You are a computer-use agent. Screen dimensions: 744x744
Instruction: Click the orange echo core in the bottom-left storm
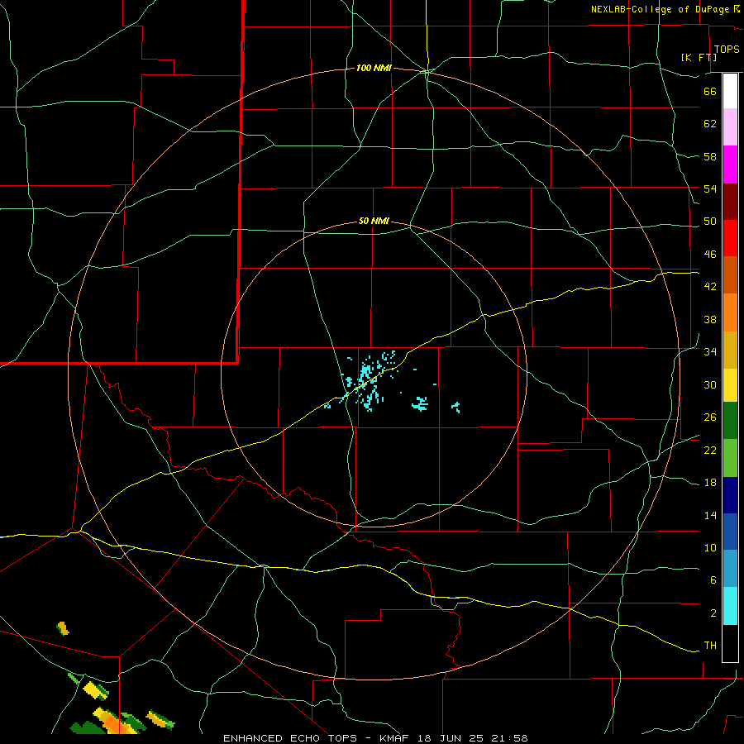pyautogui.click(x=115, y=723)
